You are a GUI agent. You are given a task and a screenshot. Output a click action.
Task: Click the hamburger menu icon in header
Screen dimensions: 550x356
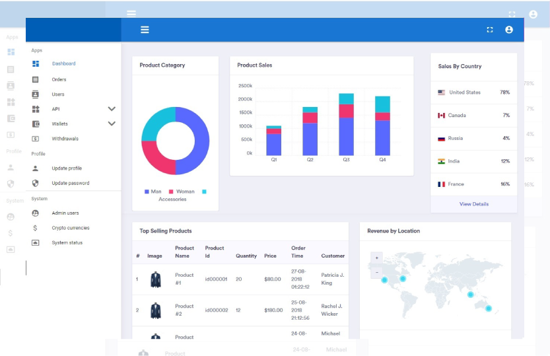(145, 30)
